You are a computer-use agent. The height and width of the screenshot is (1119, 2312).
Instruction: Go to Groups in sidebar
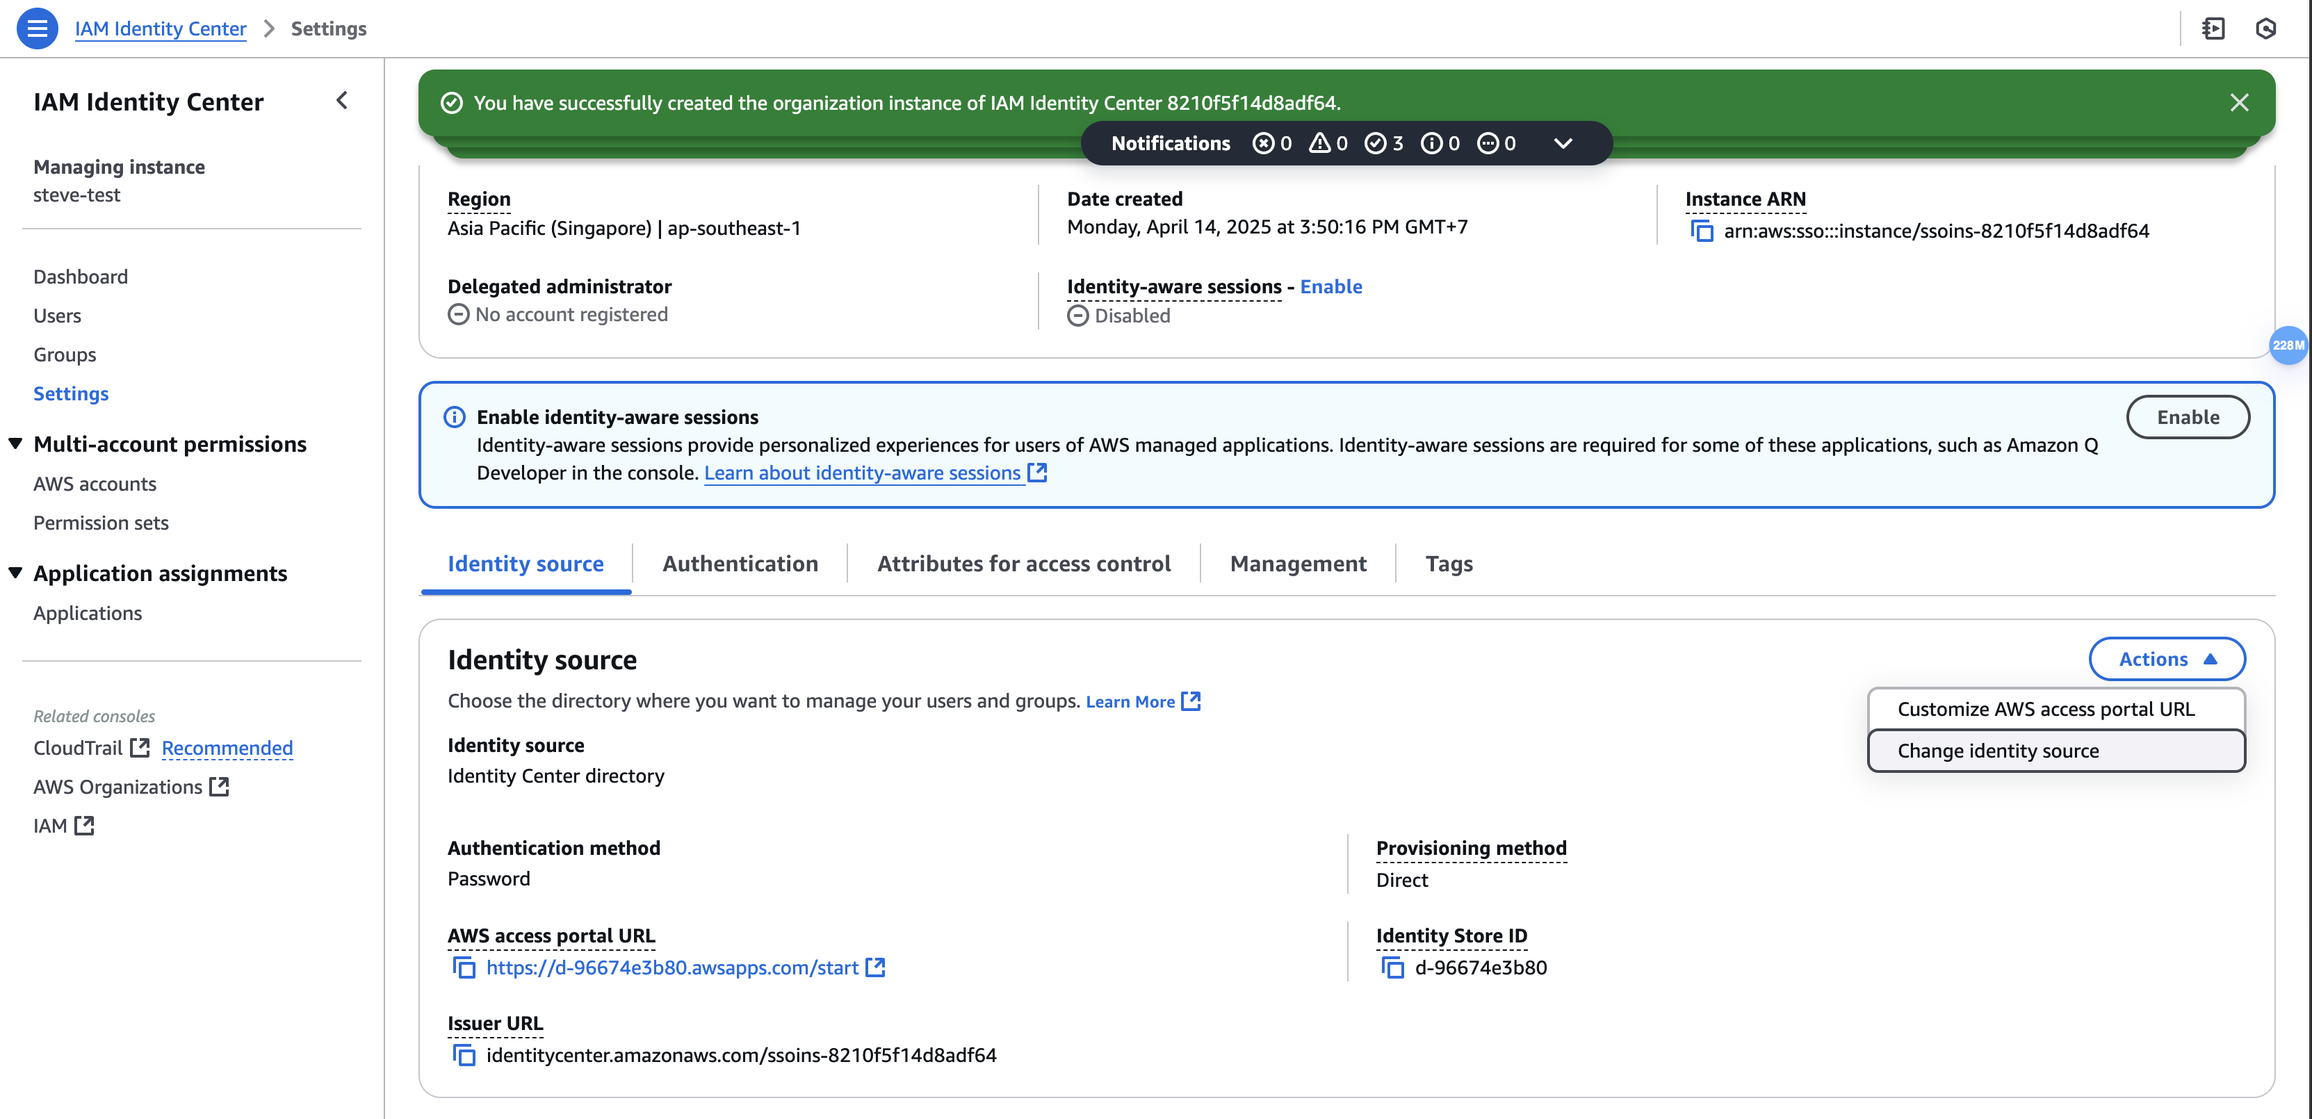coord(65,354)
